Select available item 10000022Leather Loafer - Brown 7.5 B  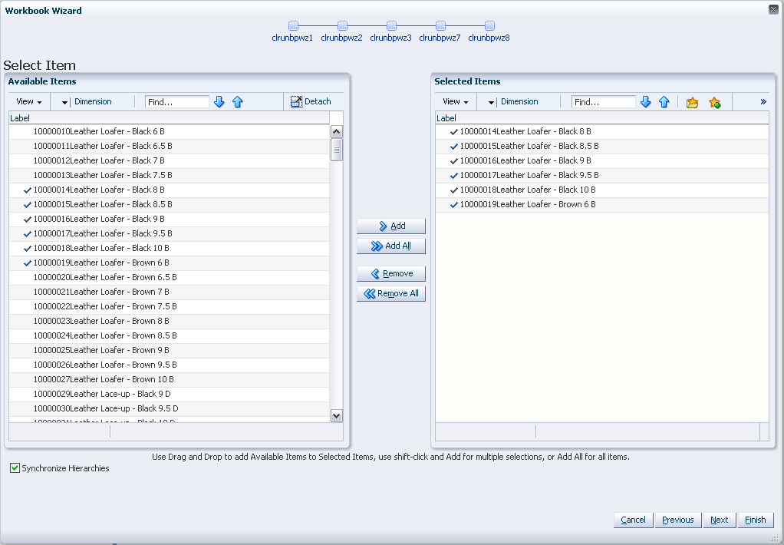point(169,306)
